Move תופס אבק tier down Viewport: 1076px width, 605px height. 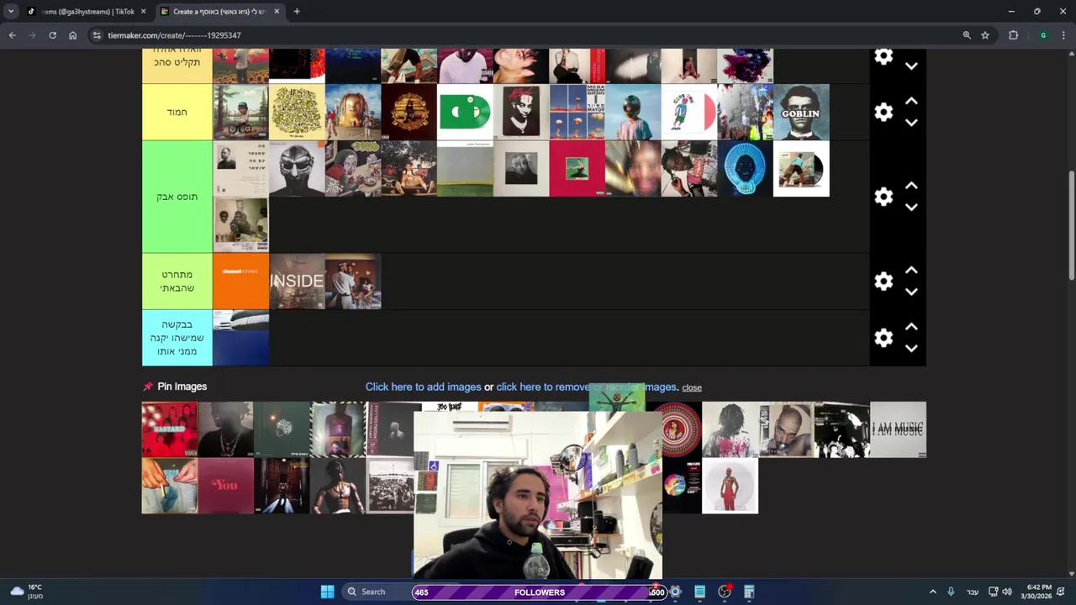911,208
